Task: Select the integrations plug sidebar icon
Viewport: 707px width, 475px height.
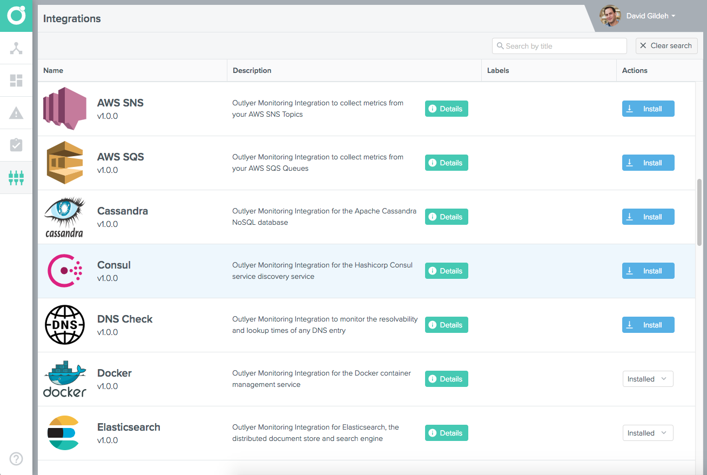Action: point(16,177)
